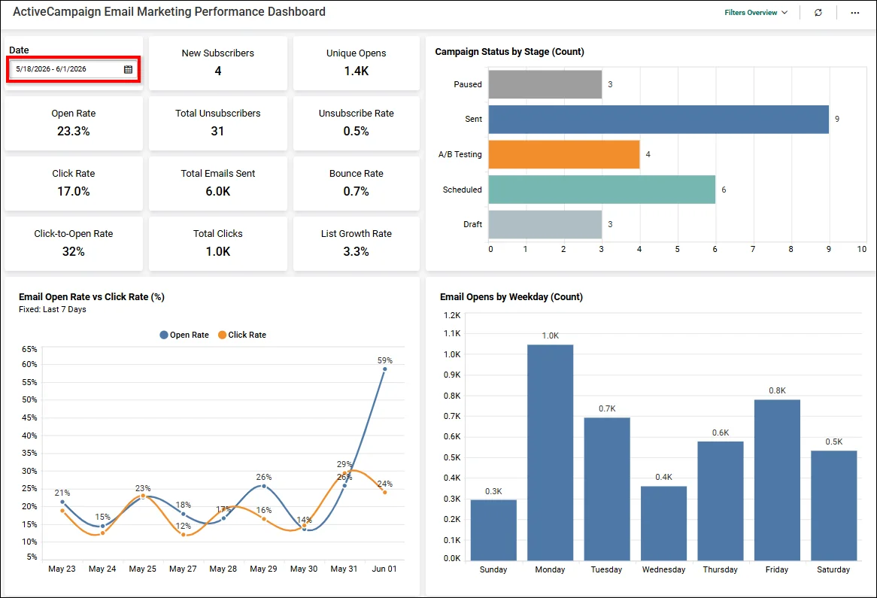
Task: Click the Campaign Status by Stage chart title
Action: [509, 51]
